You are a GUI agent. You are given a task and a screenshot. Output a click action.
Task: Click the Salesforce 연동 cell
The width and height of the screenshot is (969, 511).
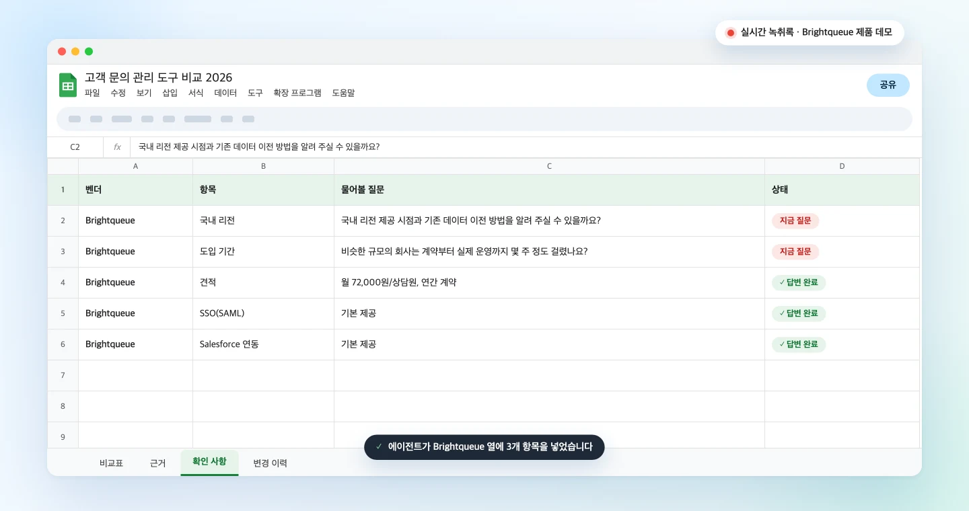pos(264,344)
